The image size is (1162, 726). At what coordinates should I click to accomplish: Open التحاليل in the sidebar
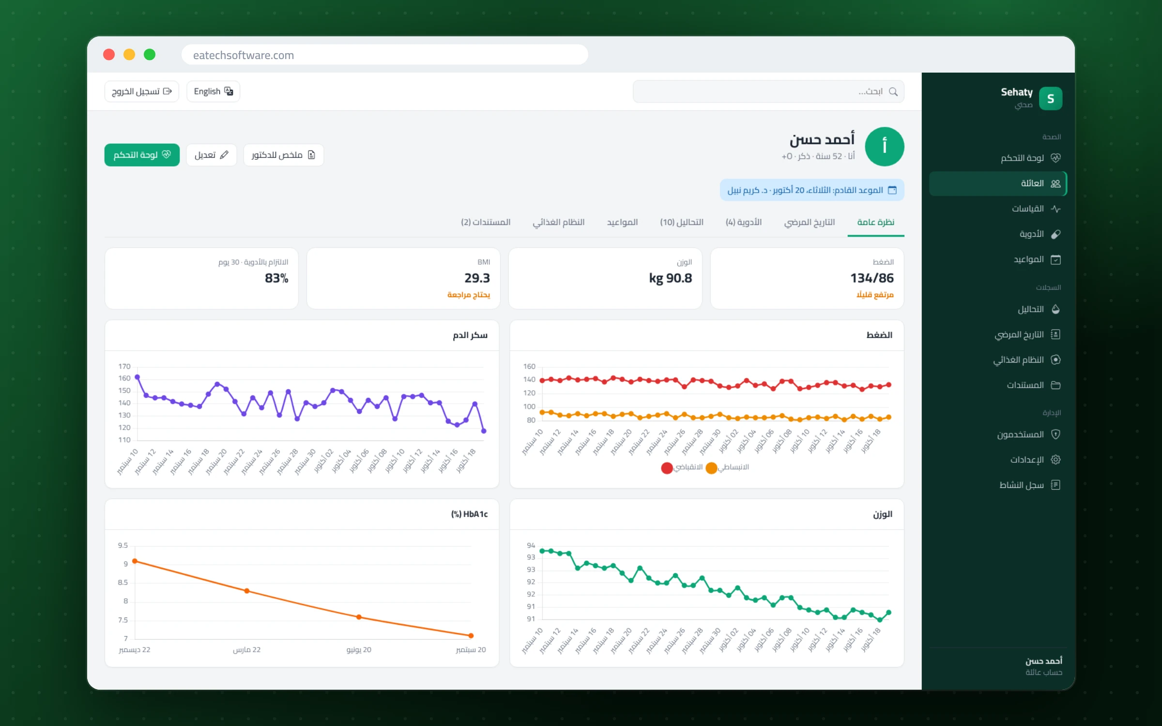998,309
